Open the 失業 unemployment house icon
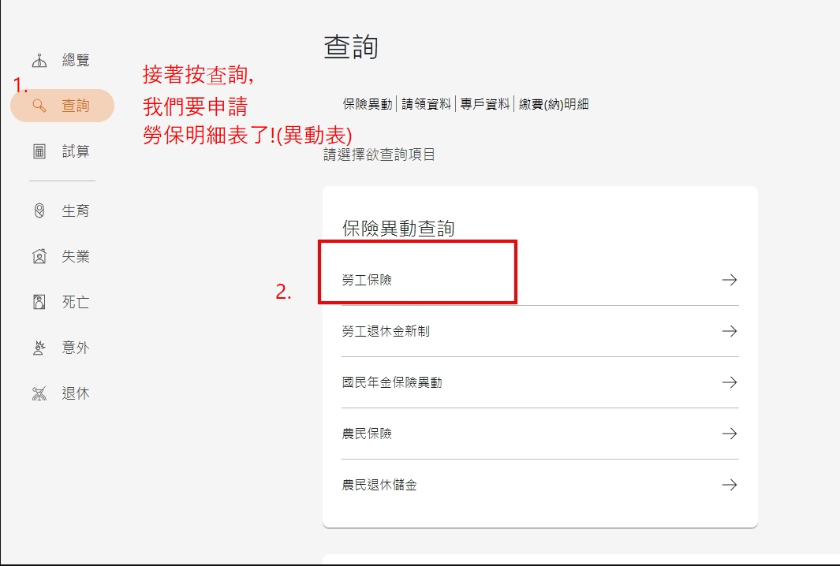This screenshot has width=840, height=566. [x=39, y=256]
